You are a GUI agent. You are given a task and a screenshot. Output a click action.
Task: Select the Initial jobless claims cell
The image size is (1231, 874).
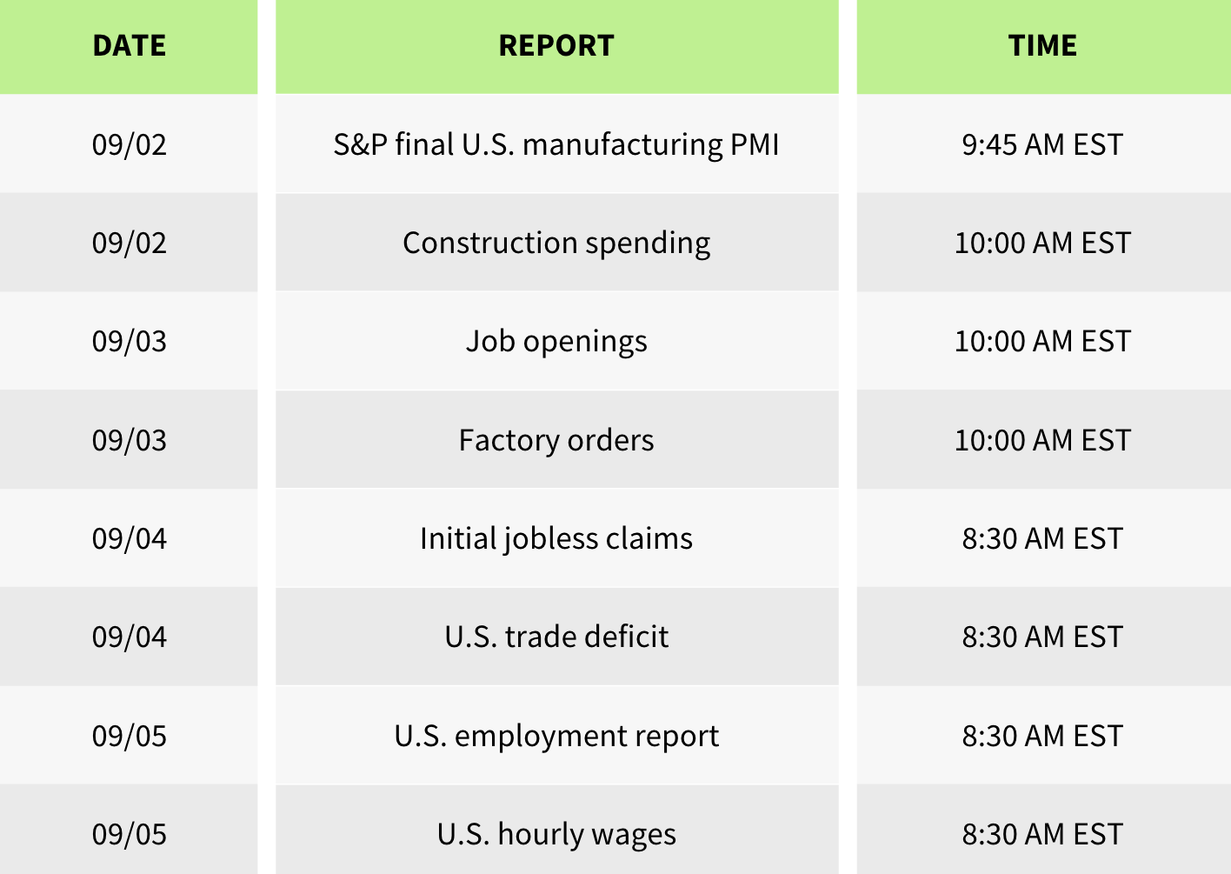click(556, 538)
